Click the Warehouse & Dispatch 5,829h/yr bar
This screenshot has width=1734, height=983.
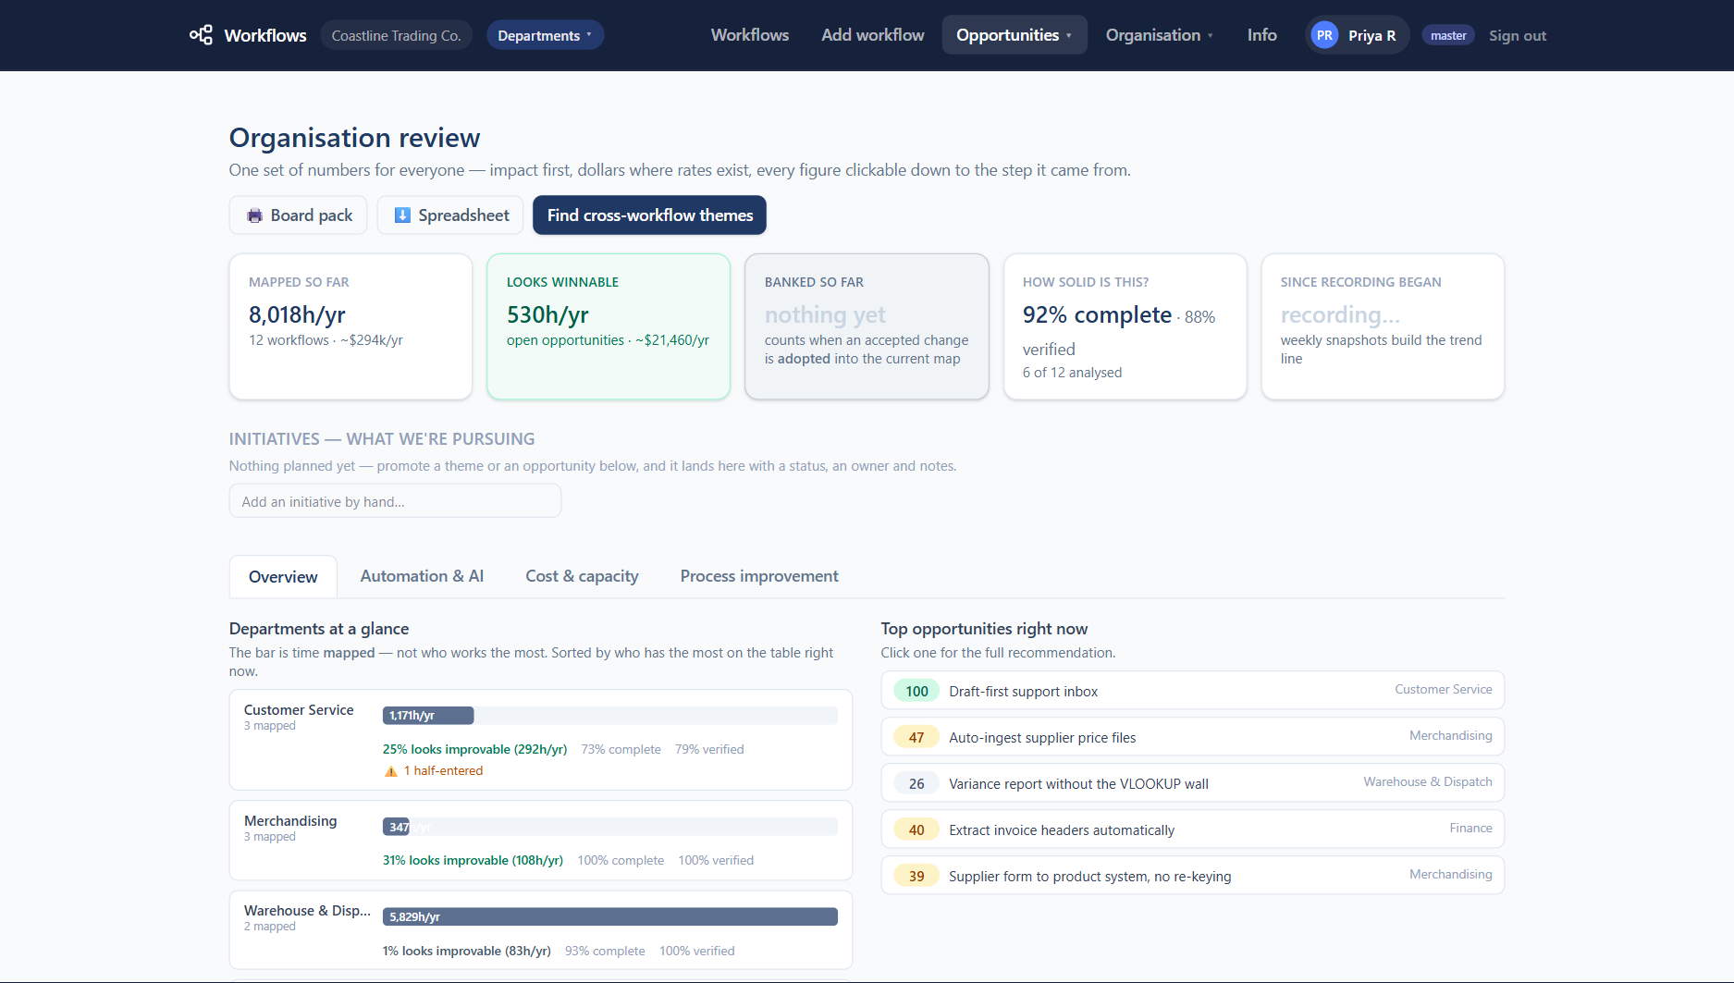610,917
